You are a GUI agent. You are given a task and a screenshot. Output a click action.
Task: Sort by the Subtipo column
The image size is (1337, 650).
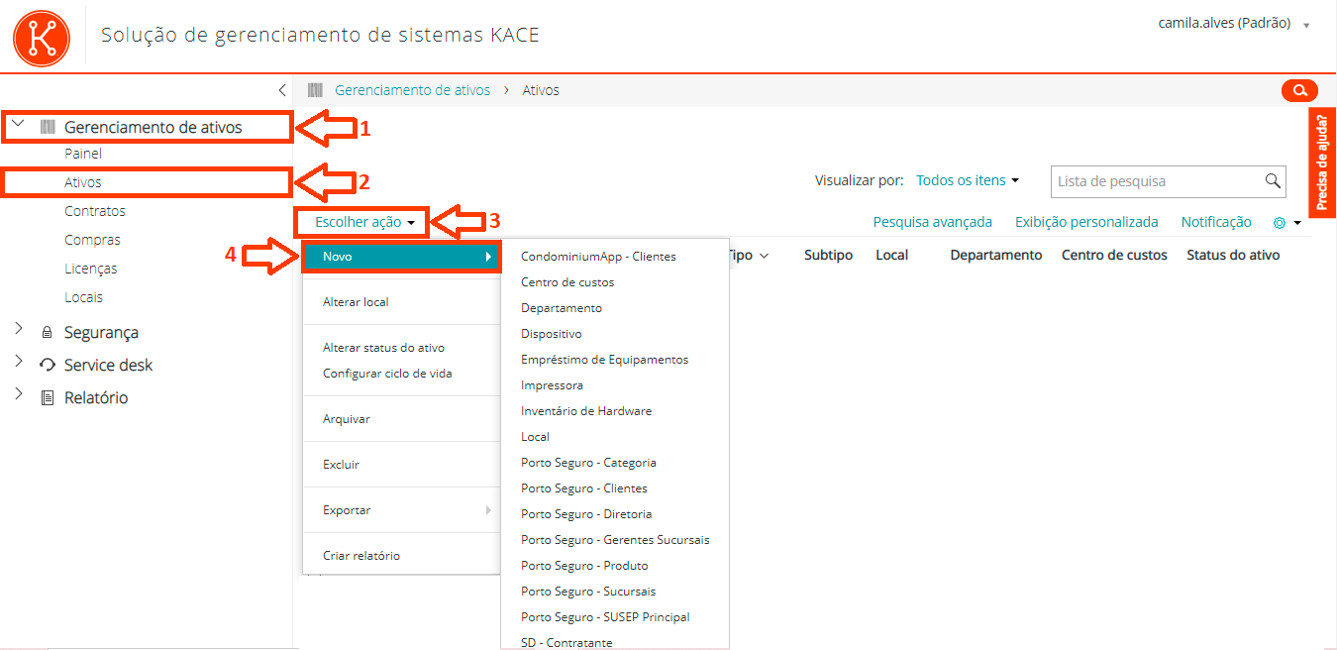pyautogui.click(x=828, y=255)
